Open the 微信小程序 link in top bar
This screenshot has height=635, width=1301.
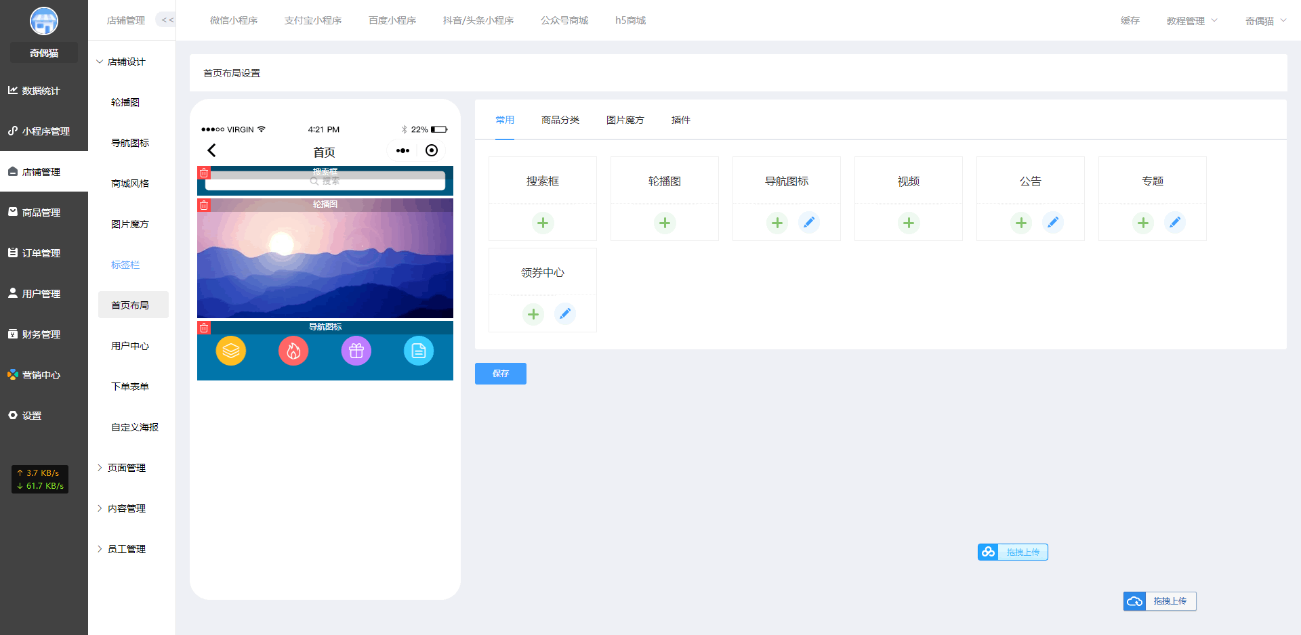(x=234, y=20)
